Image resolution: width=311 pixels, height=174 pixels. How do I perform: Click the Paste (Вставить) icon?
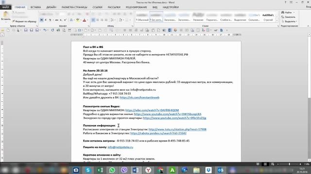pos(5,14)
